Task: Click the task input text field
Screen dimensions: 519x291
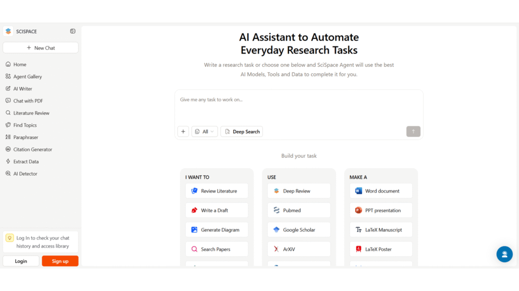Action: tap(299, 106)
